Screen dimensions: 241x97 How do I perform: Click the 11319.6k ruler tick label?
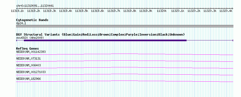coord(97,11)
